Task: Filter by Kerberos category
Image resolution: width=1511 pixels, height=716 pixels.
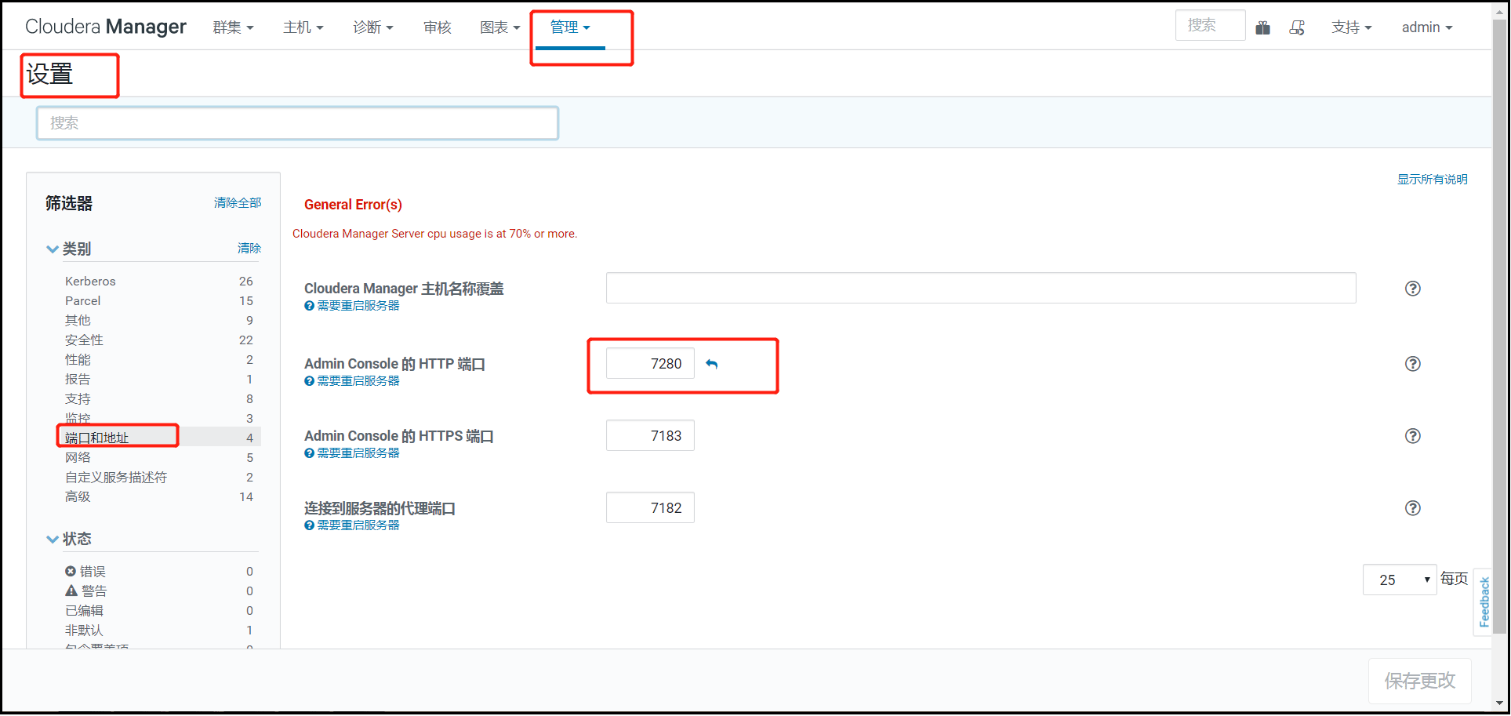Action: [159, 282]
